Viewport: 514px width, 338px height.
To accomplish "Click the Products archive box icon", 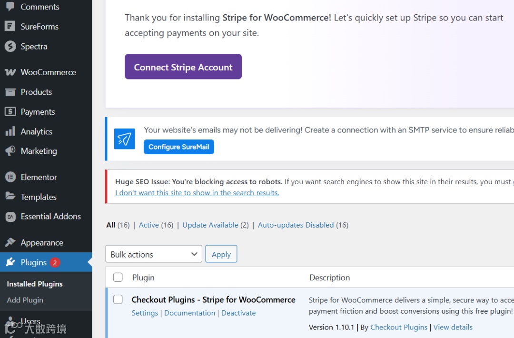I will click(10, 92).
